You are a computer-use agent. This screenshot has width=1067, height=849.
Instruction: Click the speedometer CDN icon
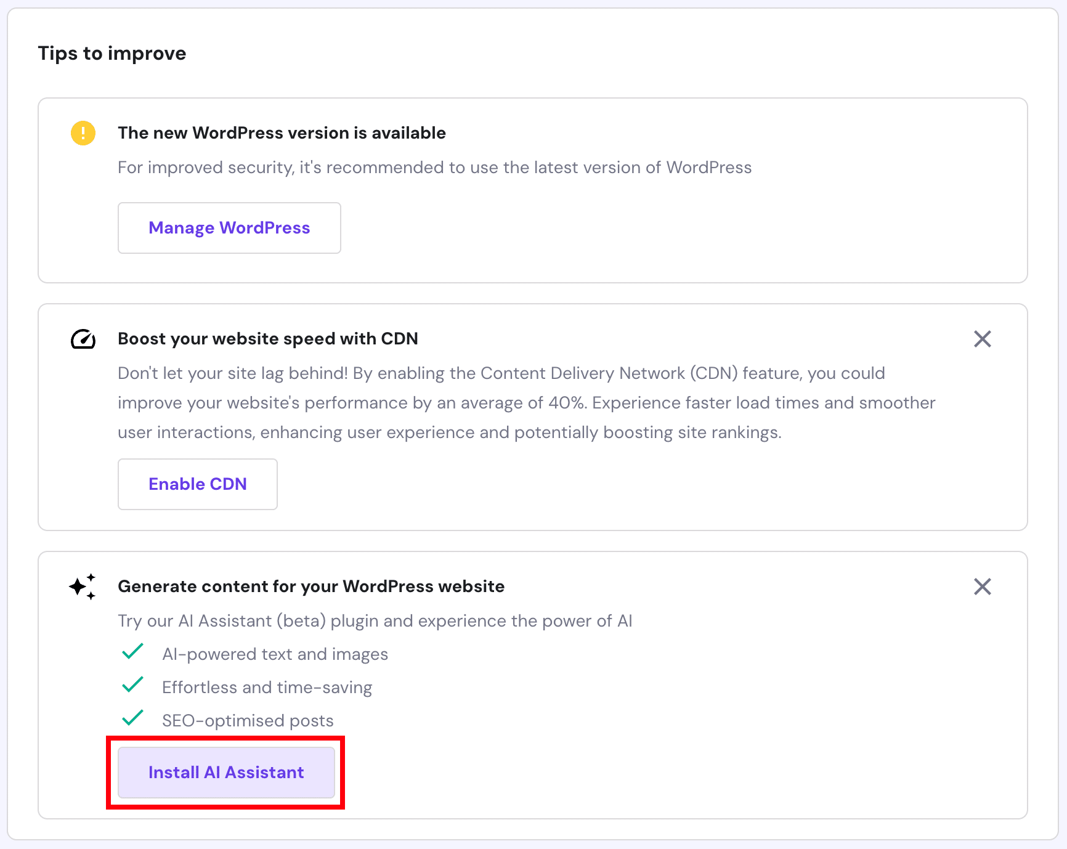[x=83, y=339]
